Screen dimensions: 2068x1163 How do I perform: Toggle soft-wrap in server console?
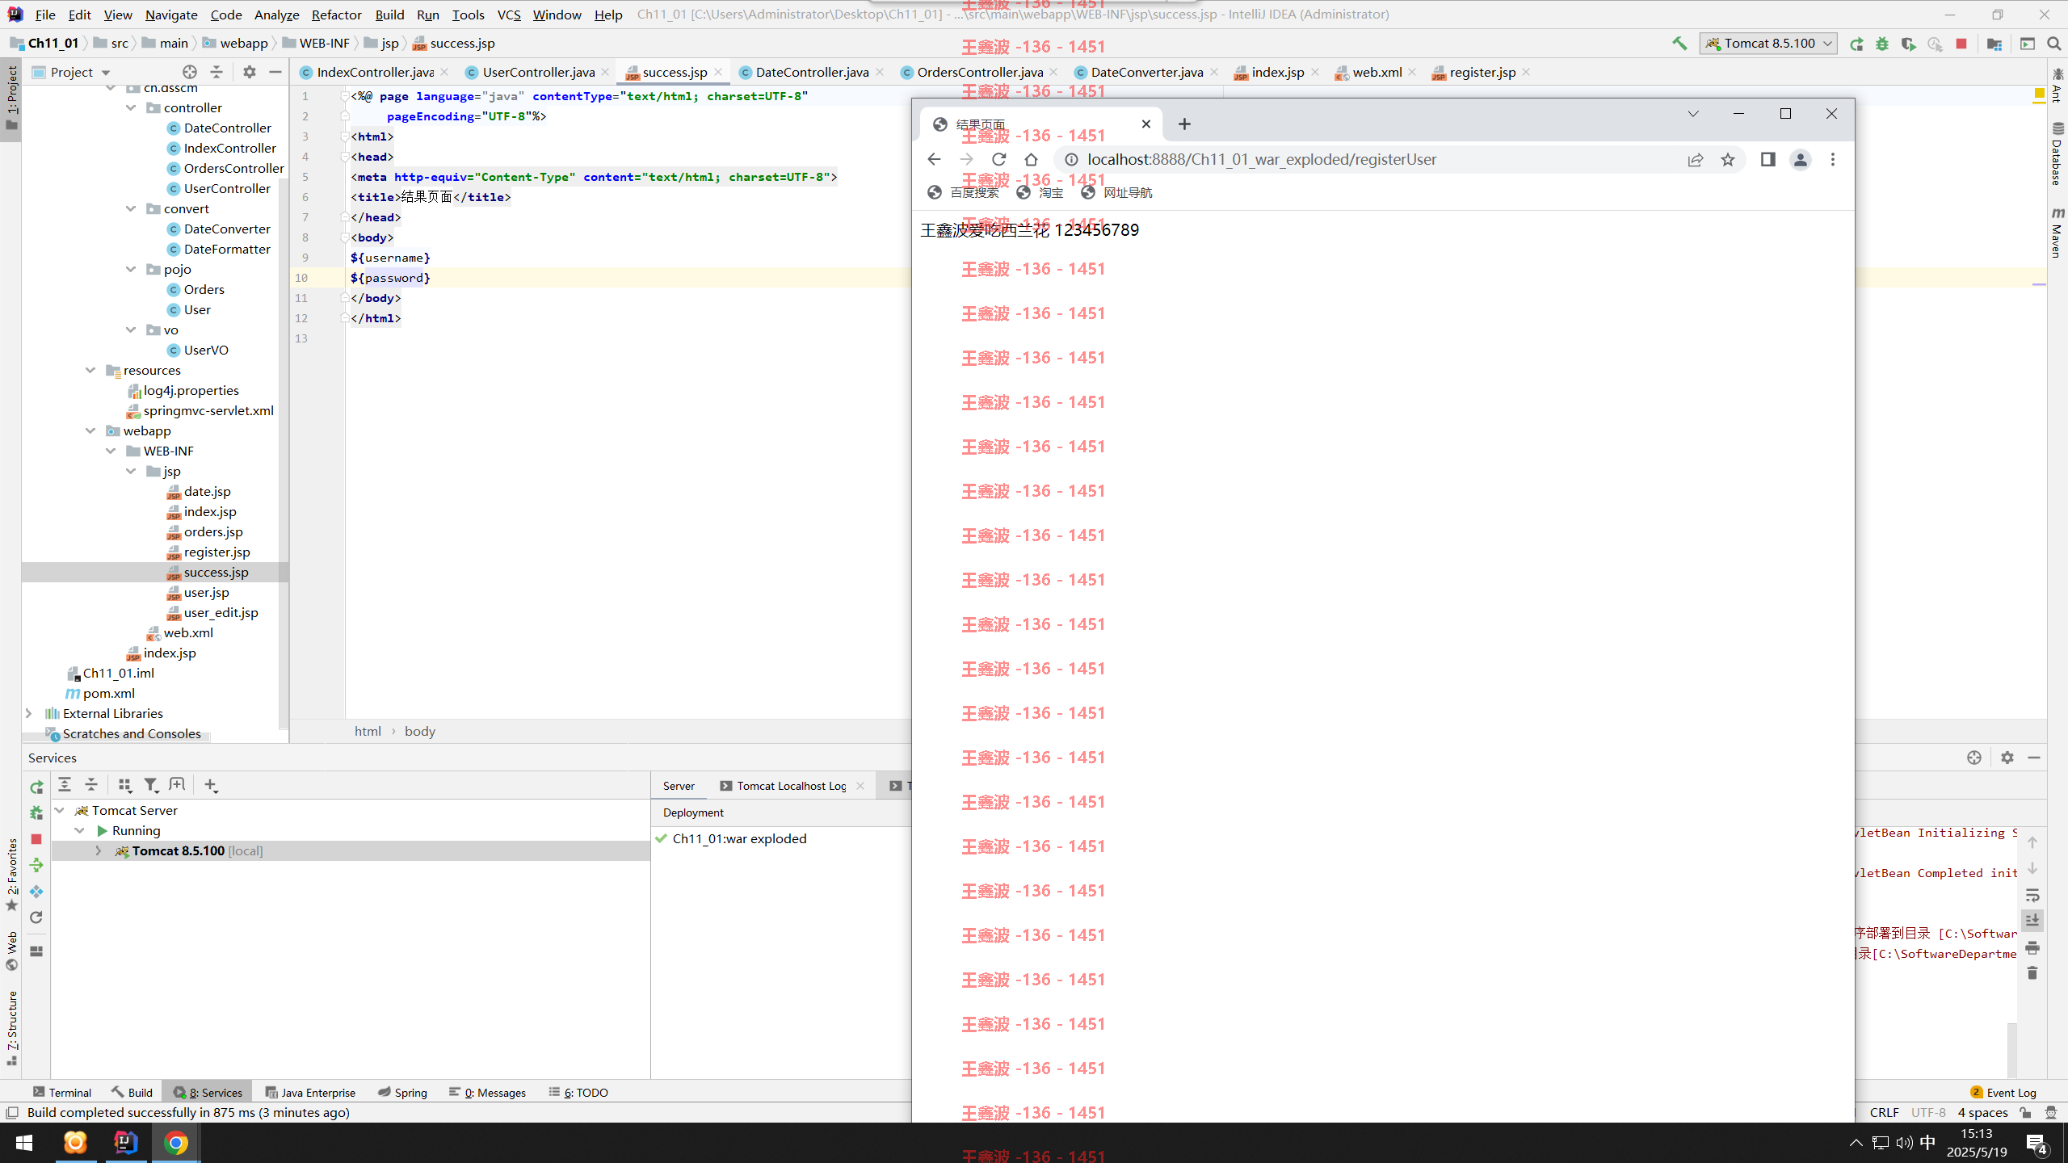pyautogui.click(x=2032, y=895)
